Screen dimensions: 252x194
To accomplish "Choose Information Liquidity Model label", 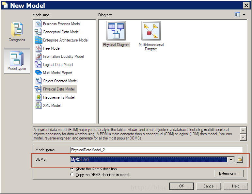I will [x=63, y=57].
